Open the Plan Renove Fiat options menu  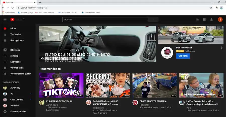tap(221, 48)
